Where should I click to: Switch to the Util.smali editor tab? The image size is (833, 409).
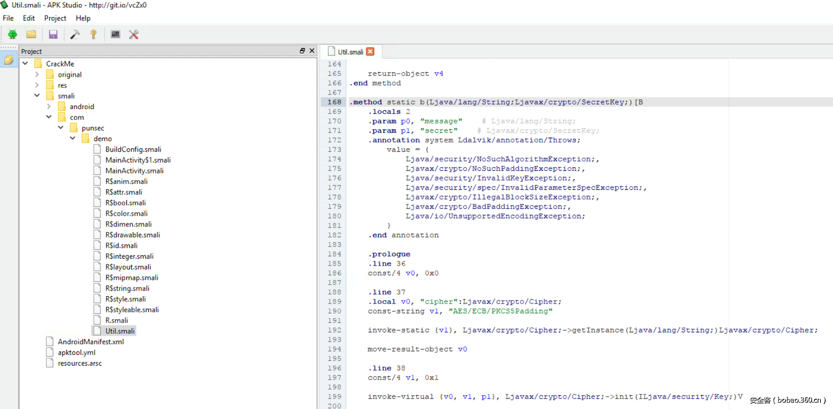point(350,52)
